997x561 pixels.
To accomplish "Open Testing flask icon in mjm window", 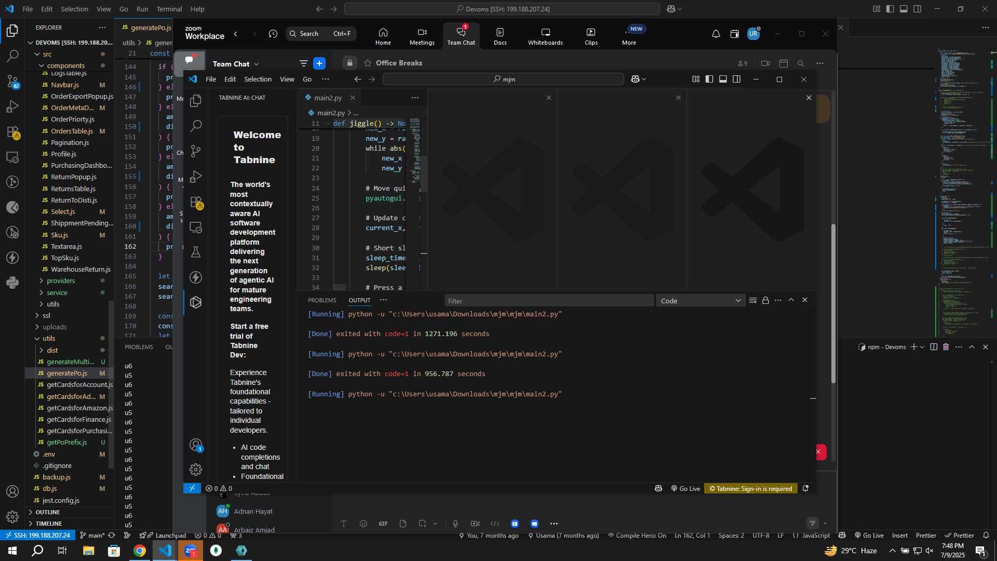I will tap(196, 252).
